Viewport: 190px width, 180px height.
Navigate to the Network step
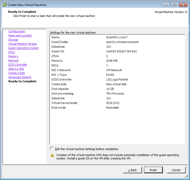coord(13,60)
